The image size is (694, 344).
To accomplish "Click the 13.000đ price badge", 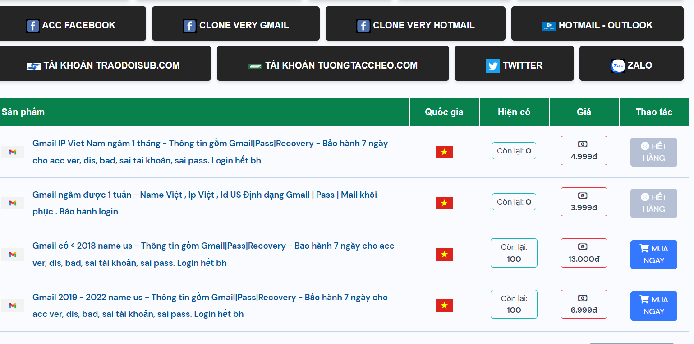I will tap(584, 253).
